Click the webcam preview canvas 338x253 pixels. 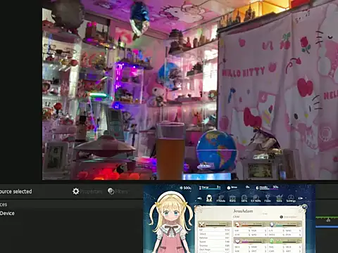[x=190, y=90]
